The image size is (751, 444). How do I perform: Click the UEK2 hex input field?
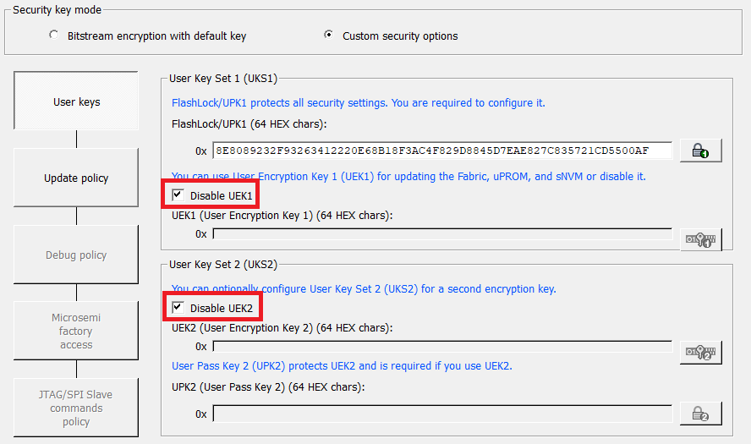tap(442, 347)
